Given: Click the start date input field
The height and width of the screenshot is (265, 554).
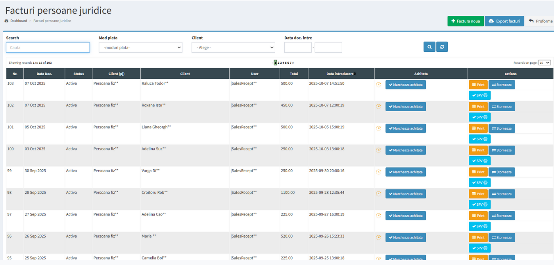Looking at the screenshot, I should (298, 47).
